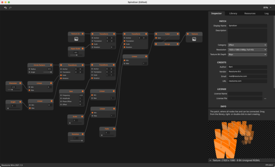Open the 81% zoom level dropdown
The image size is (275, 167).
pos(267,7)
